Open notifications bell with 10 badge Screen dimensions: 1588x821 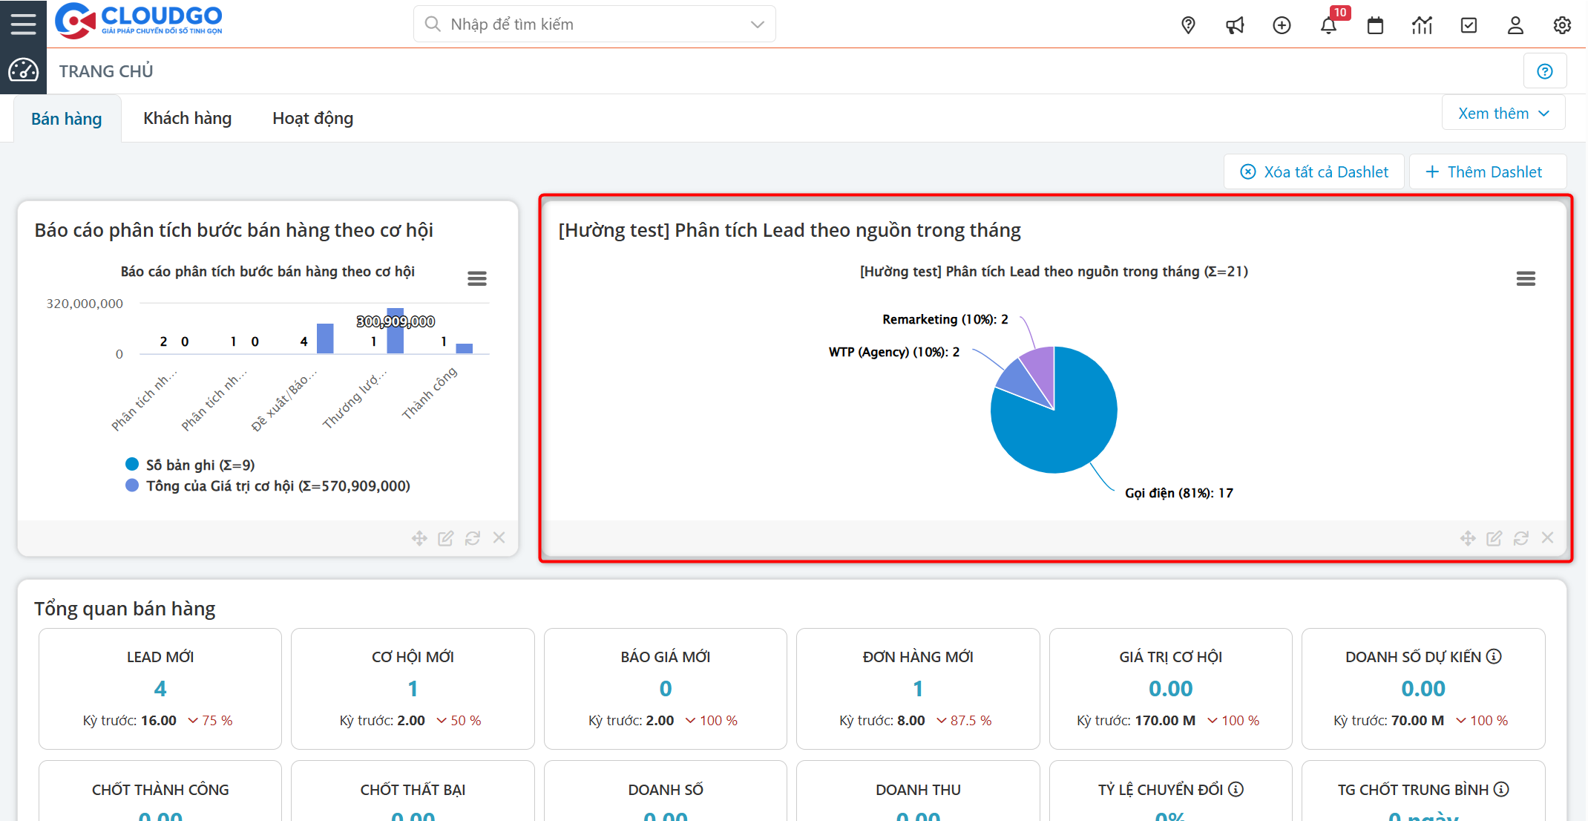tap(1328, 25)
